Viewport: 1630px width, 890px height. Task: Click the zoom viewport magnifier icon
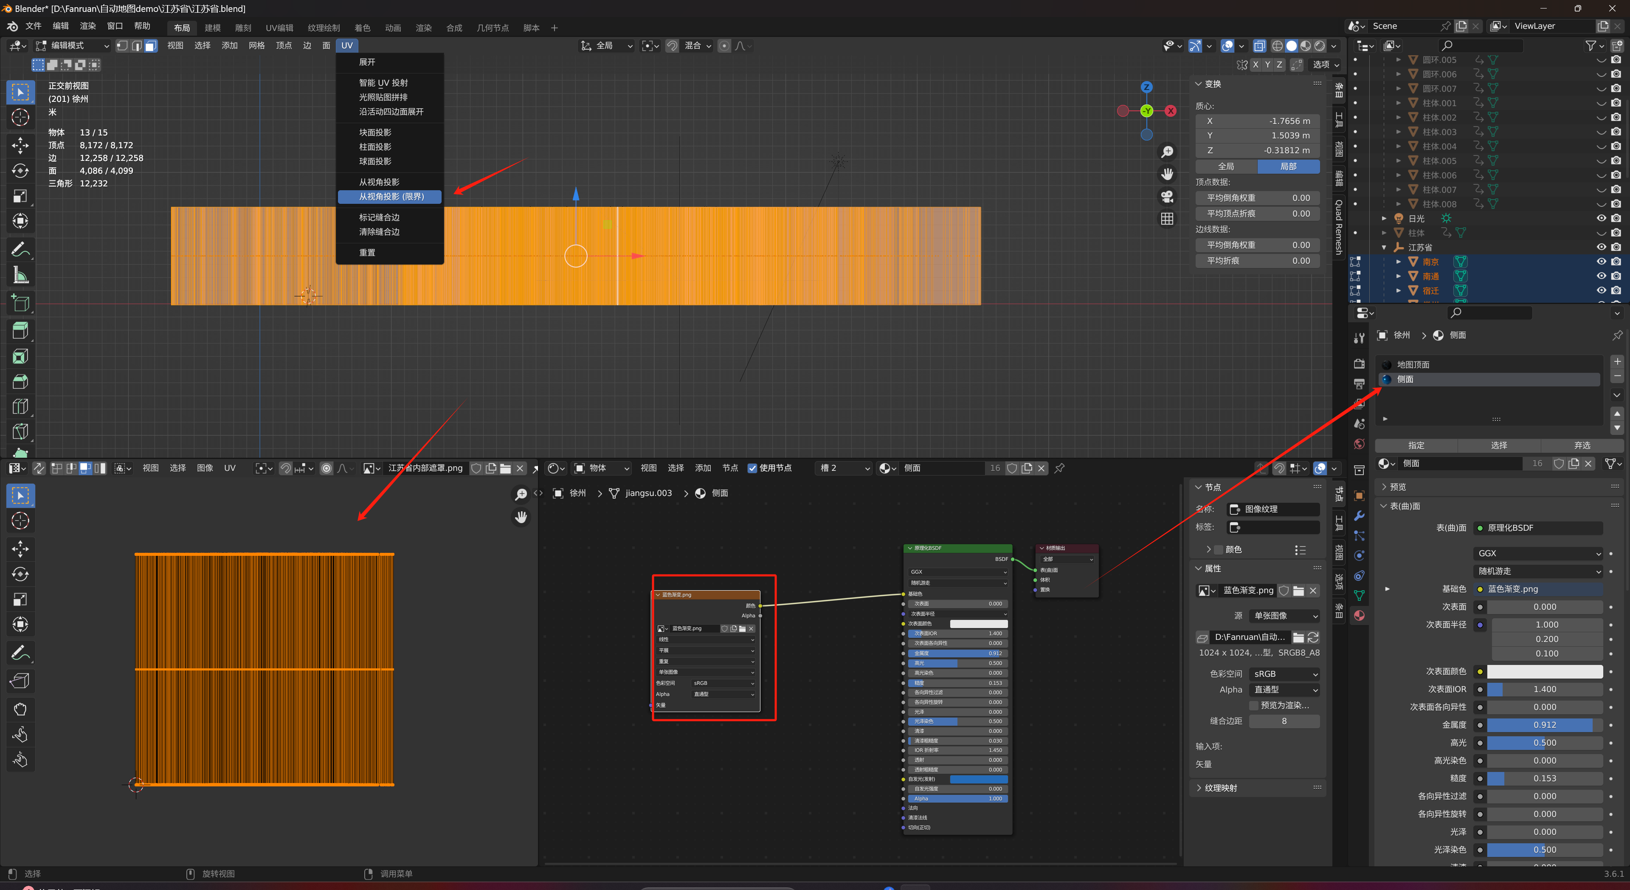1168,152
